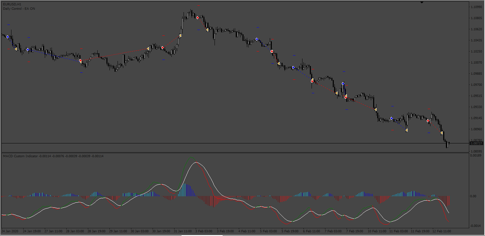Click the 30 Jan 03:00 time label
The height and width of the screenshot is (236, 485).
tap(140, 232)
